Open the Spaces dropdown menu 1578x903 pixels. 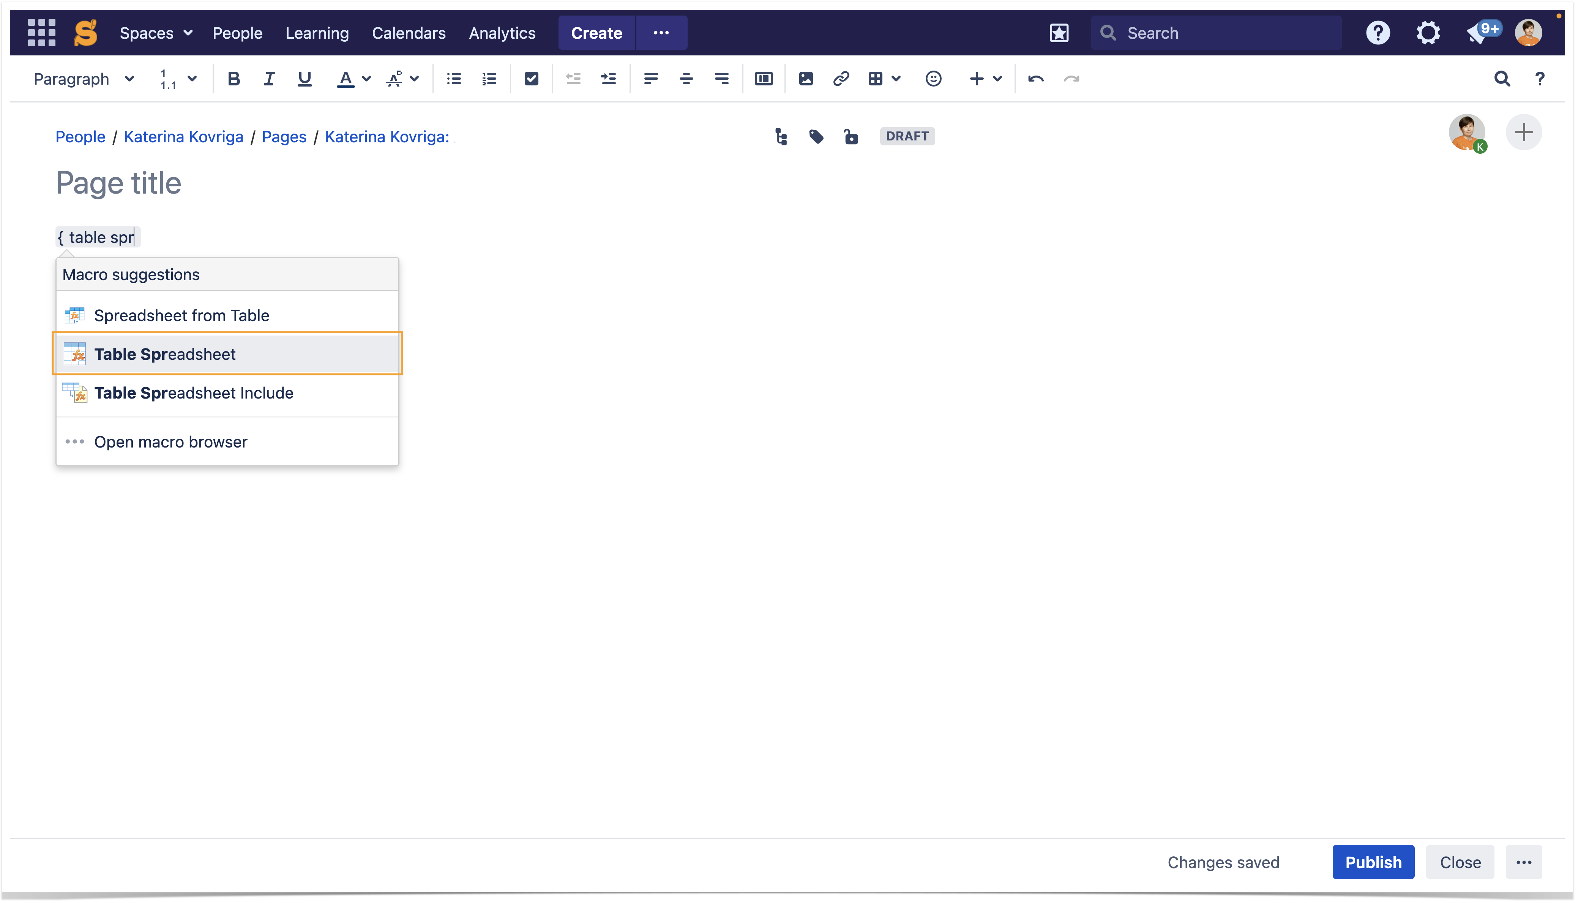pos(156,33)
